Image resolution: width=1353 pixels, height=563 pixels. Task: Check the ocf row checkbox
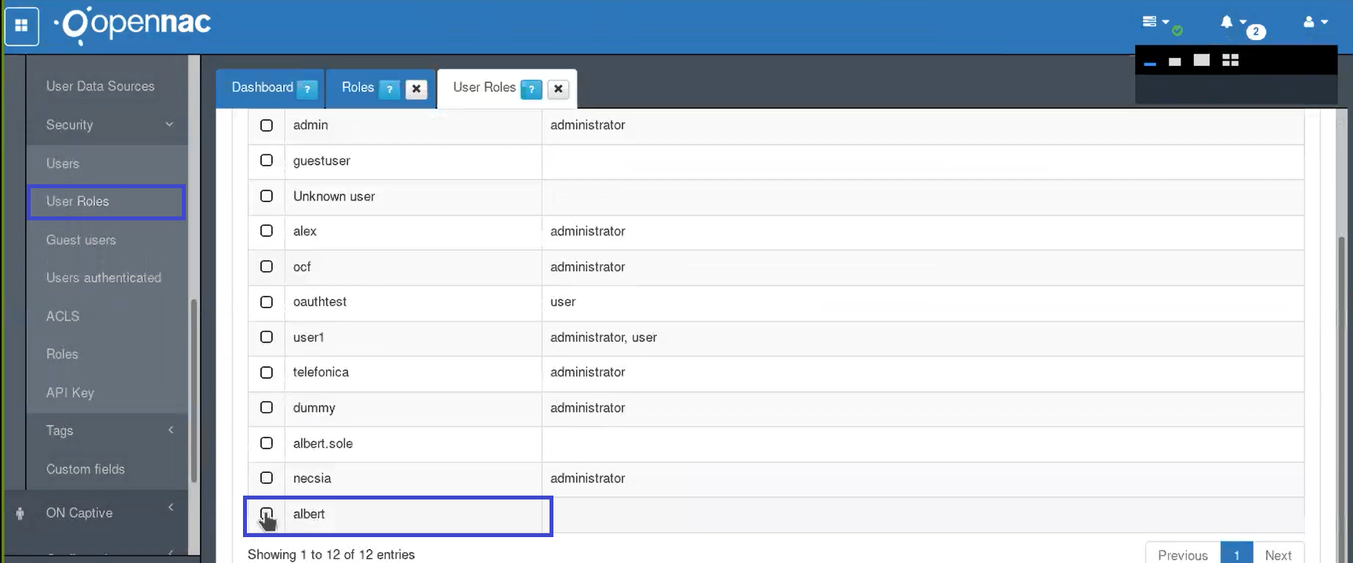point(267,267)
